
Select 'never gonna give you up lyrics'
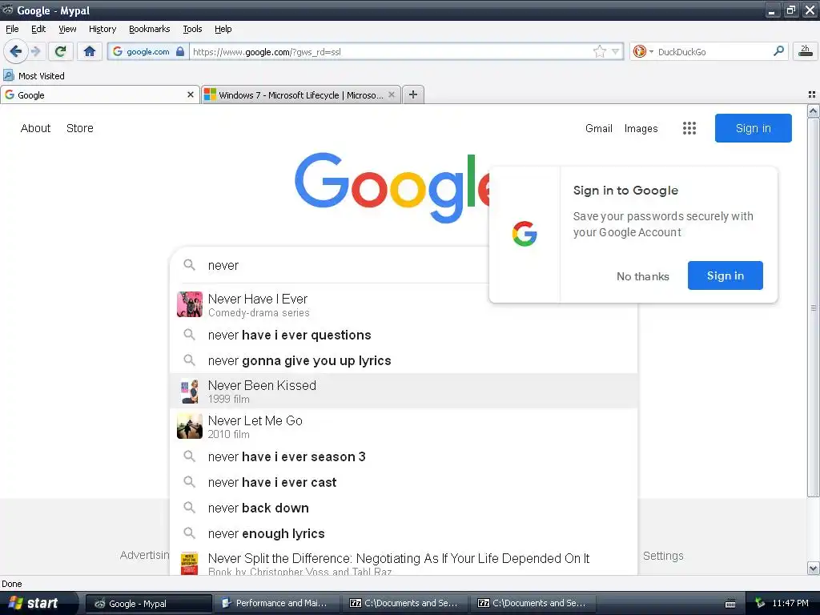coord(404,360)
